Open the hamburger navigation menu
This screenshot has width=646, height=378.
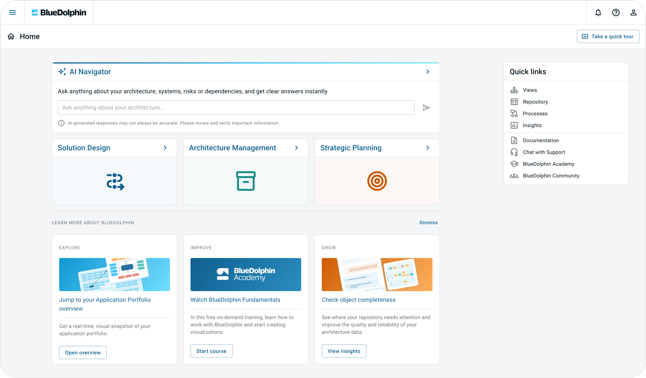coord(12,13)
